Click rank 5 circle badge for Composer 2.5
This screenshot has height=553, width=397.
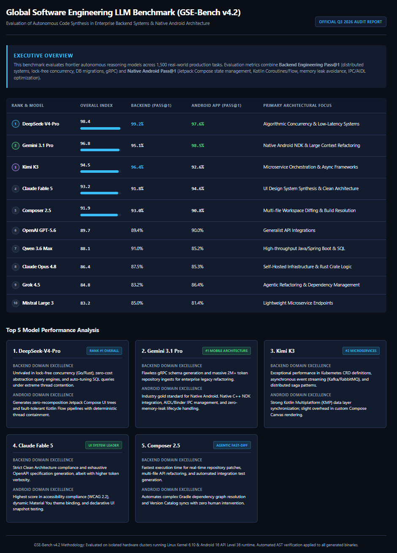16,210
